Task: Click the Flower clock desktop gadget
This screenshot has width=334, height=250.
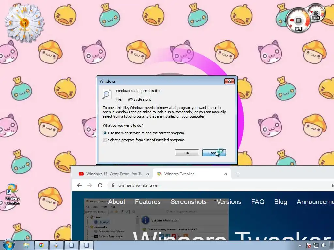Action: pos(24,23)
